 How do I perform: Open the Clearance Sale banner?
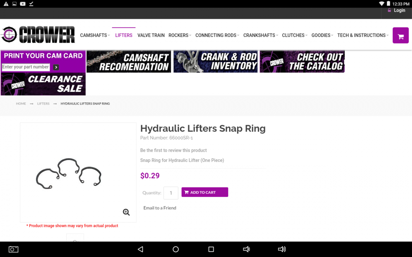(43, 84)
